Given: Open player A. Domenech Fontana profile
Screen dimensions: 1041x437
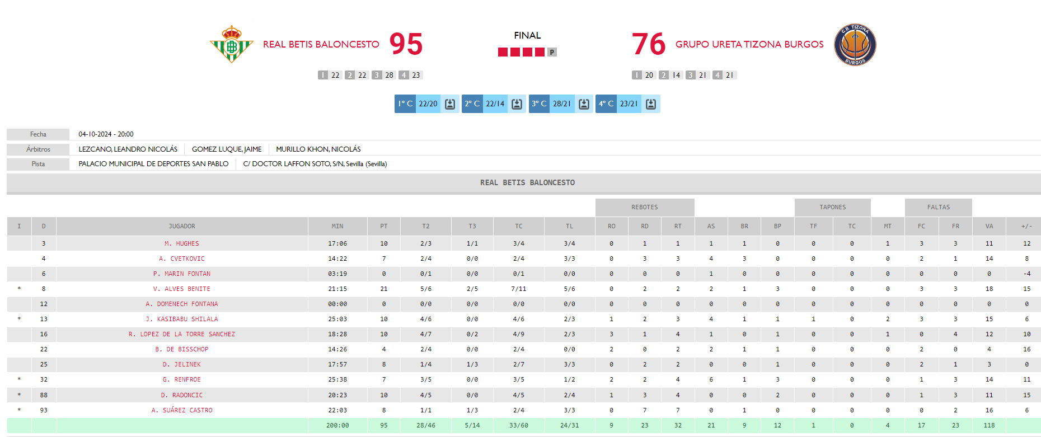Looking at the screenshot, I should pyautogui.click(x=182, y=304).
